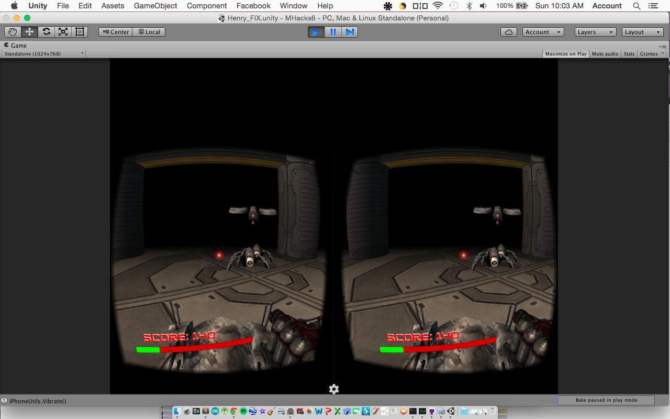Image resolution: width=670 pixels, height=419 pixels.
Task: Pause the running game
Action: [x=333, y=32]
